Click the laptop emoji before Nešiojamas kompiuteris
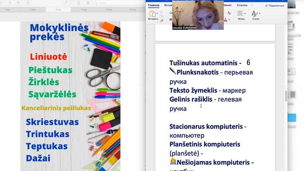Screen dimensions: 304x171 click(173, 161)
